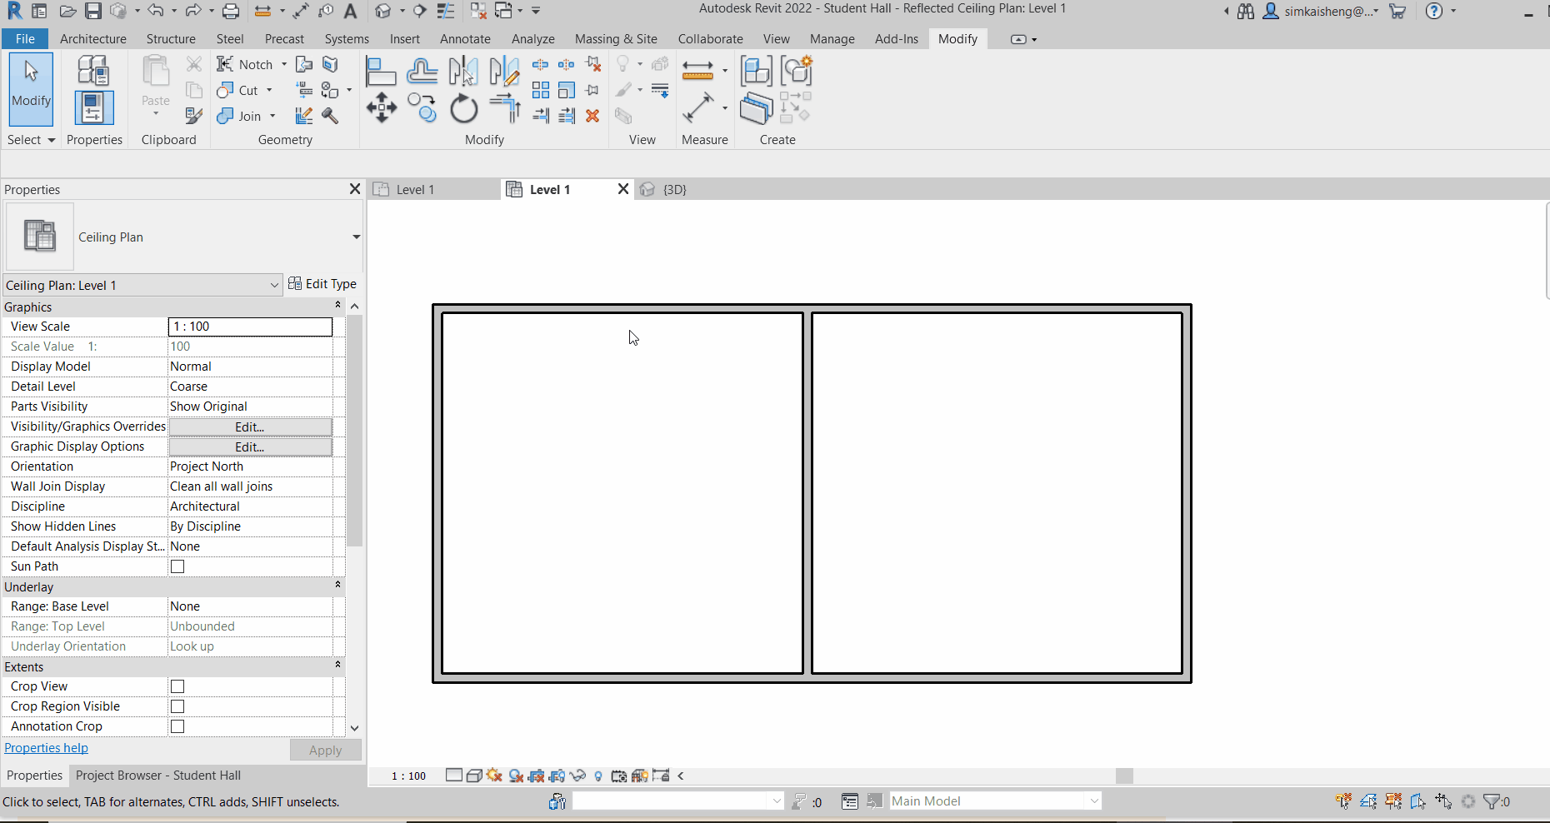Expand the Notch dropdown arrow
This screenshot has height=823, width=1550.
284,64
